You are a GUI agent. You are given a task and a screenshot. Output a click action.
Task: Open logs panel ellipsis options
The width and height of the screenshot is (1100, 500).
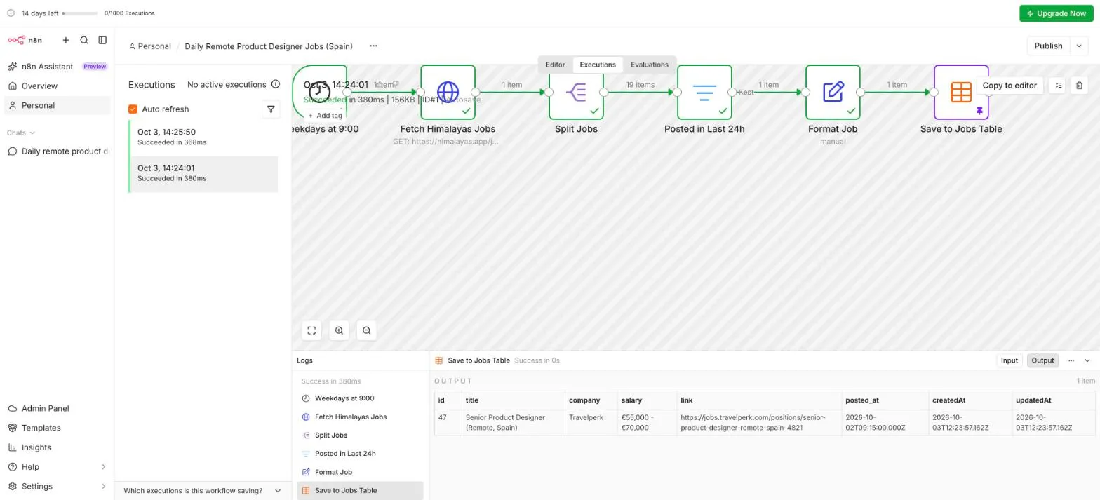pyautogui.click(x=1071, y=360)
